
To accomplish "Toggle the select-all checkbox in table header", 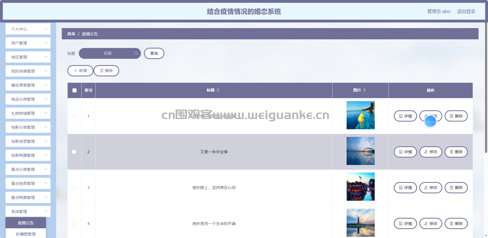I will tap(75, 90).
